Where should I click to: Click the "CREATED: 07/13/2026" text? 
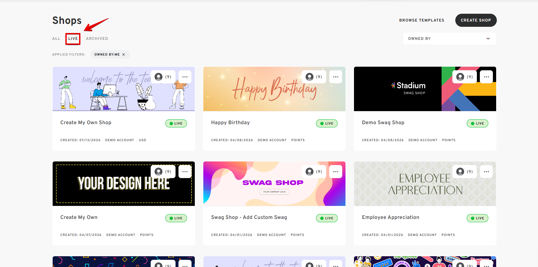pyautogui.click(x=80, y=140)
